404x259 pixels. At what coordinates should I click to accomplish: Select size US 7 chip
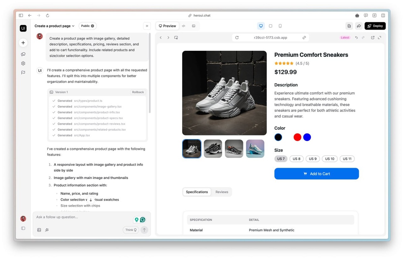click(281, 159)
